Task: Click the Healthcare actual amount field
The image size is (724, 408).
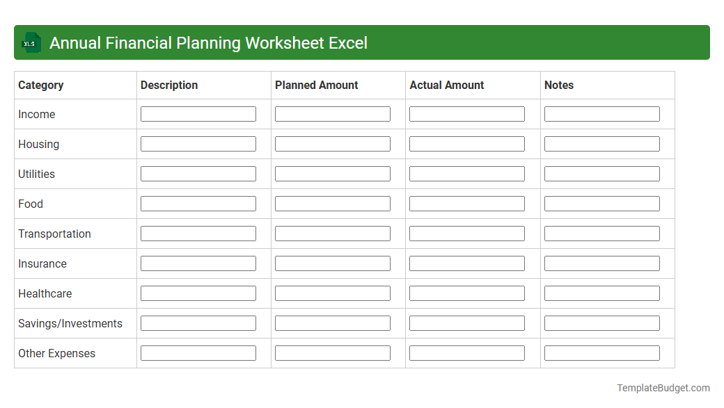Action: pos(467,293)
